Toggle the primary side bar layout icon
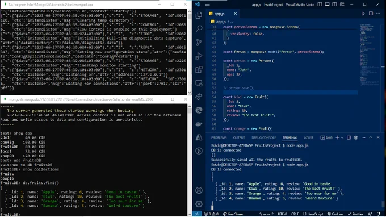The width and height of the screenshot is (386, 217). (320, 5)
